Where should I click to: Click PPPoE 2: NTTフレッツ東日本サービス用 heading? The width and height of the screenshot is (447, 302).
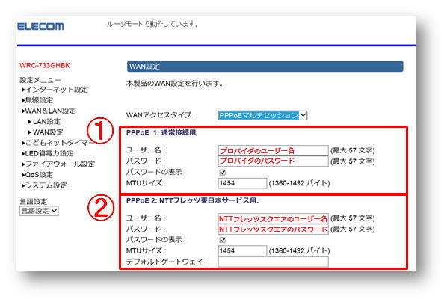coord(192,201)
